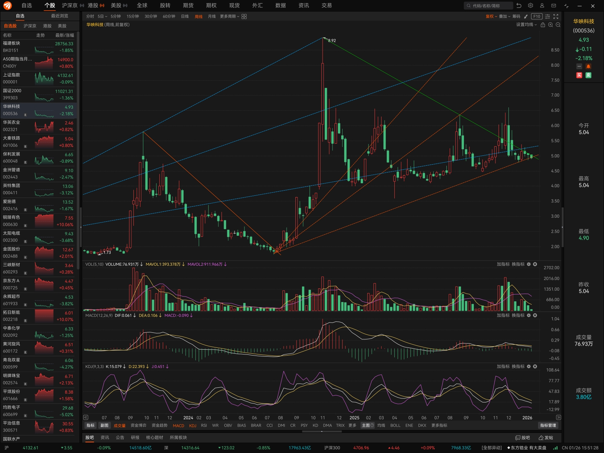Click the green Sell (卖) button
The image size is (604, 453).
[588, 75]
